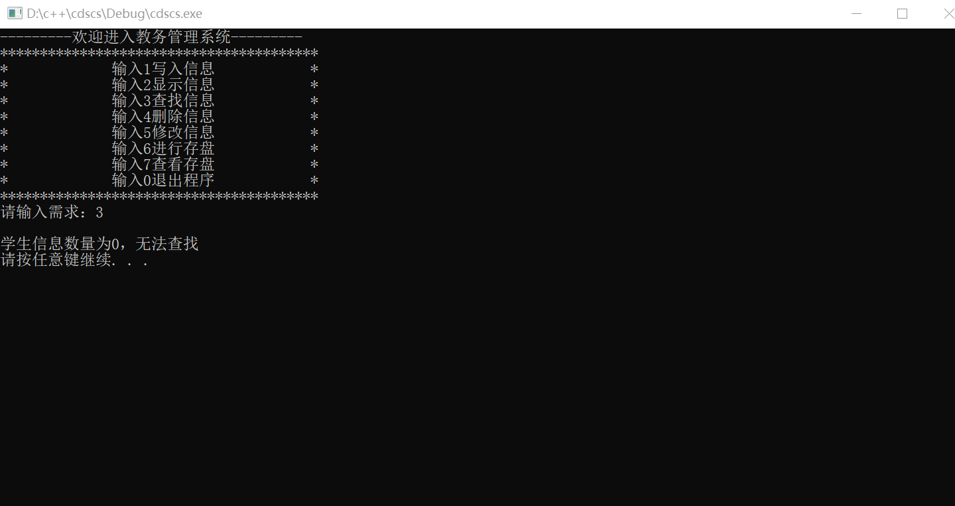Select the 输入6进行存盘 menu line
Image resolution: width=955 pixels, height=506 pixels.
click(x=163, y=149)
